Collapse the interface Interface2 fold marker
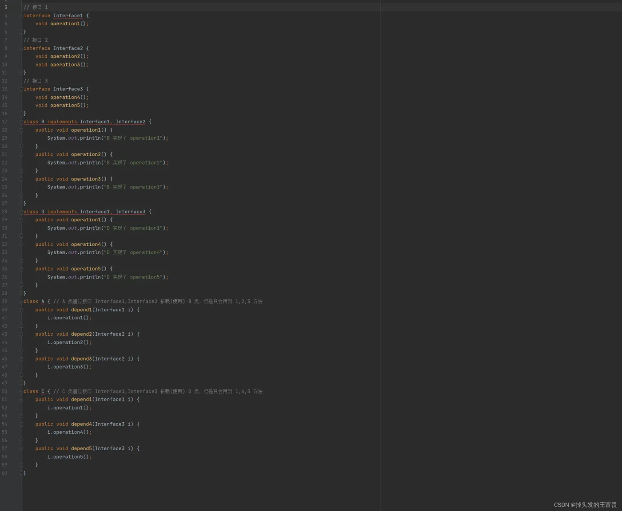 21,48
